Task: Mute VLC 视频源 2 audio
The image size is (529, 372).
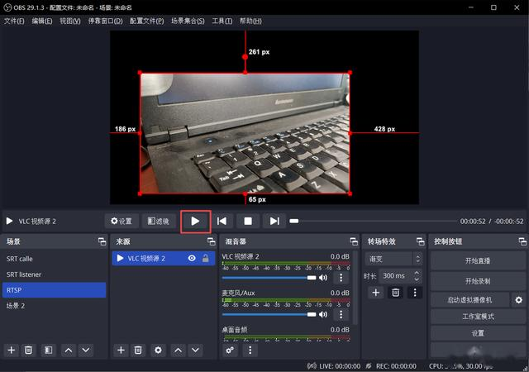Action: pyautogui.click(x=323, y=278)
